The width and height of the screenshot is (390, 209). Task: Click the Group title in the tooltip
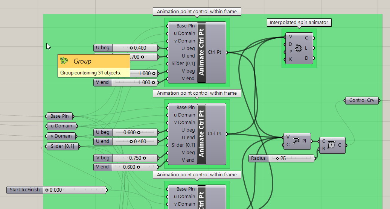tap(82, 61)
